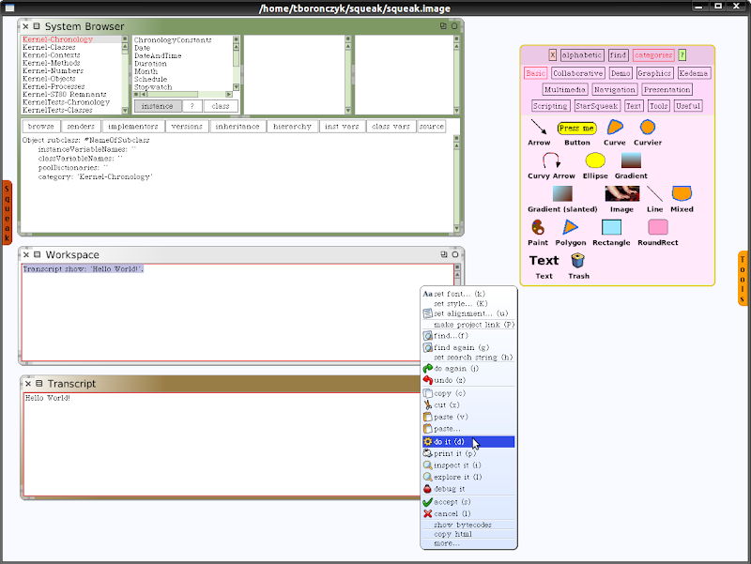
Task: Choose 'set font... (k)' menu item
Action: [x=468, y=294]
